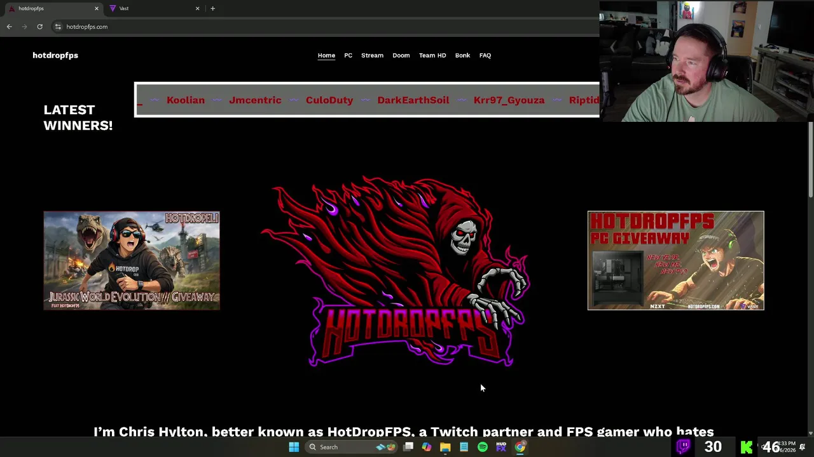814x457 pixels.
Task: Open the HUD FX taskbar app
Action: click(501, 447)
